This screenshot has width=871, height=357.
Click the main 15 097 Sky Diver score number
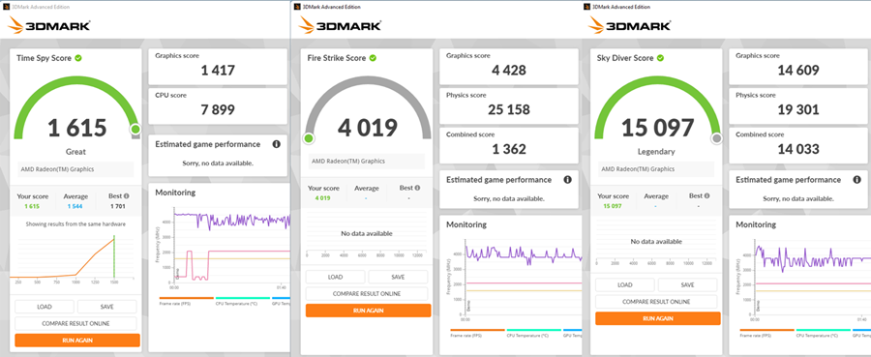pyautogui.click(x=657, y=128)
